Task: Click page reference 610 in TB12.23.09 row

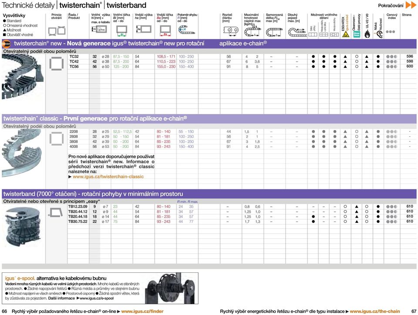Action: click(410, 206)
